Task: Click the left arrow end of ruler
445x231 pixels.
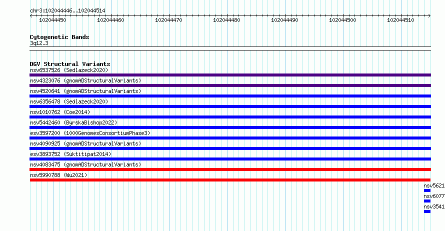Action: point(31,15)
